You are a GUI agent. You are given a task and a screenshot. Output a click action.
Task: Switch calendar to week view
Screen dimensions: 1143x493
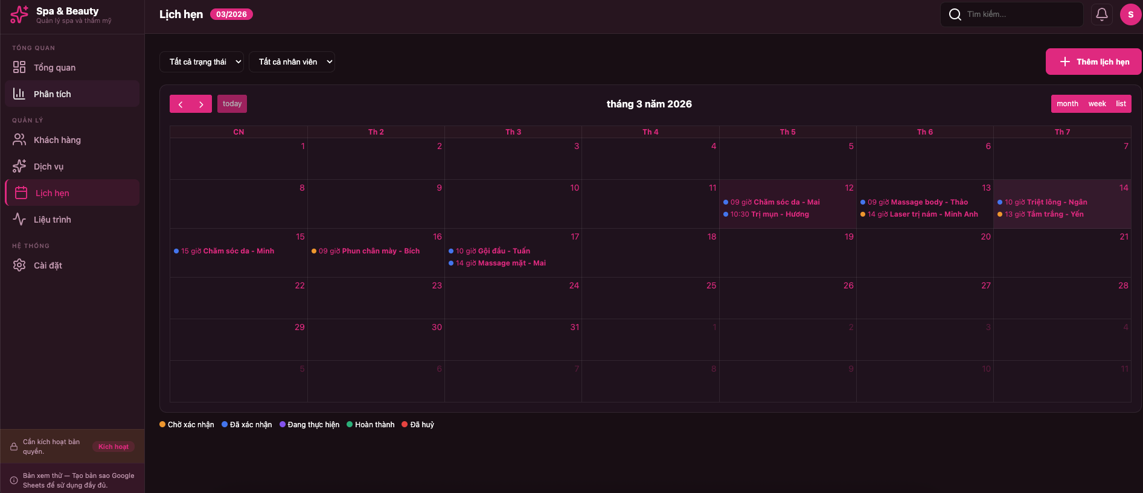pyautogui.click(x=1097, y=104)
